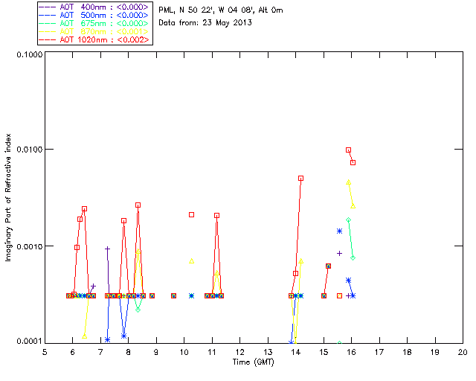
Task: Select red square peak marker near 11 GMT
Action: [x=216, y=215]
